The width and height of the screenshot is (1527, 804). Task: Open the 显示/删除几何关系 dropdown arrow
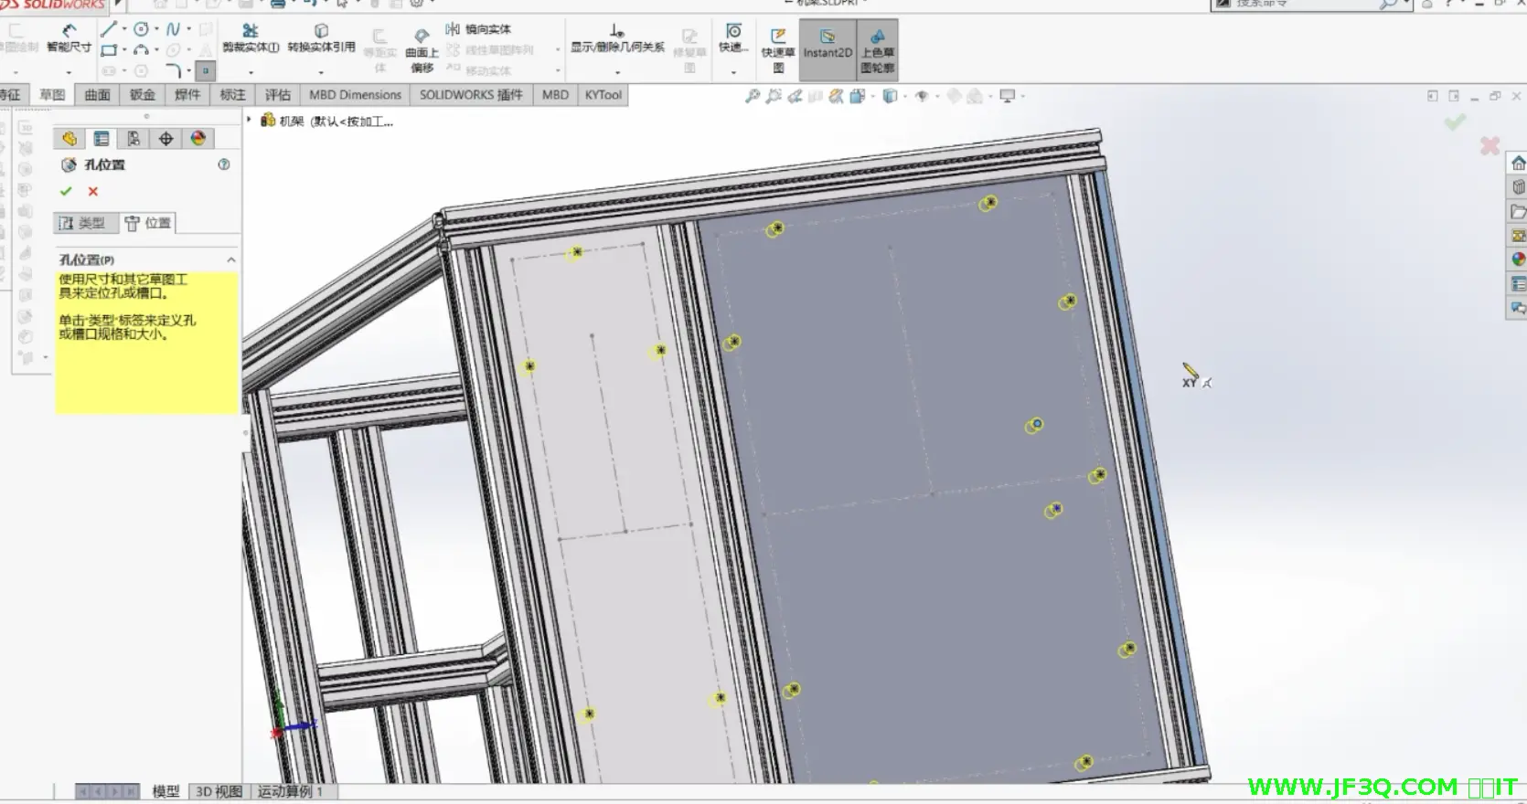(617, 71)
